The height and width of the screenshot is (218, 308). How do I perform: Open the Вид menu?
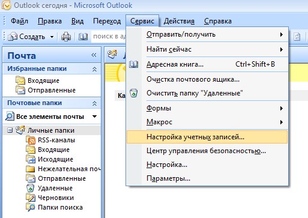click(77, 21)
